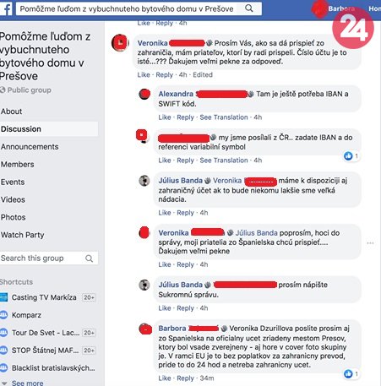Click See Translation under Alexandra's comment
Screen dimensions: 381x386
pos(224,117)
